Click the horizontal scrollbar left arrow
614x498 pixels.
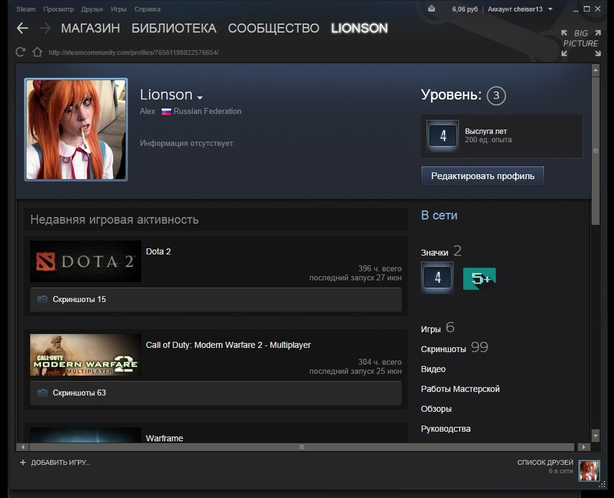(23, 447)
